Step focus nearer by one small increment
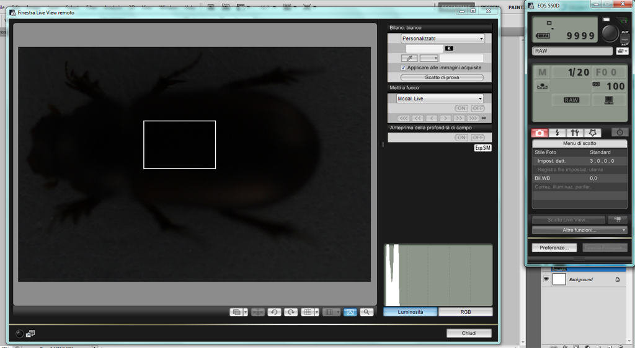Image resolution: width=635 pixels, height=348 pixels. point(431,118)
